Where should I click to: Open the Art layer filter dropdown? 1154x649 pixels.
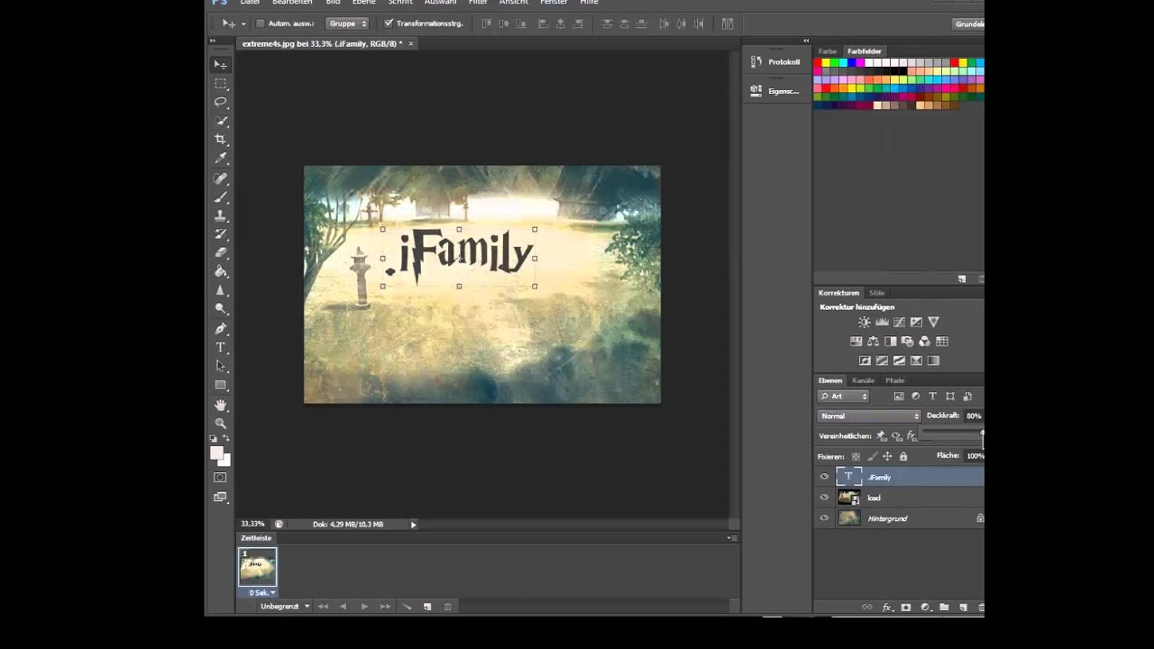click(x=844, y=397)
